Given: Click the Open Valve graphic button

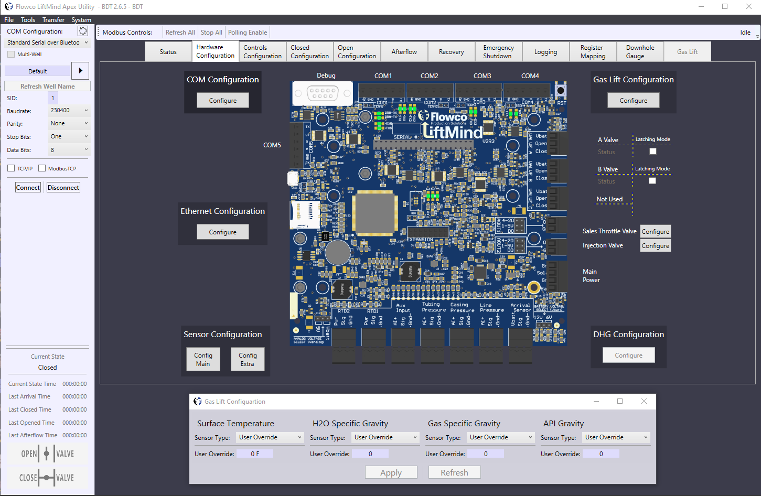Looking at the screenshot, I should point(47,454).
